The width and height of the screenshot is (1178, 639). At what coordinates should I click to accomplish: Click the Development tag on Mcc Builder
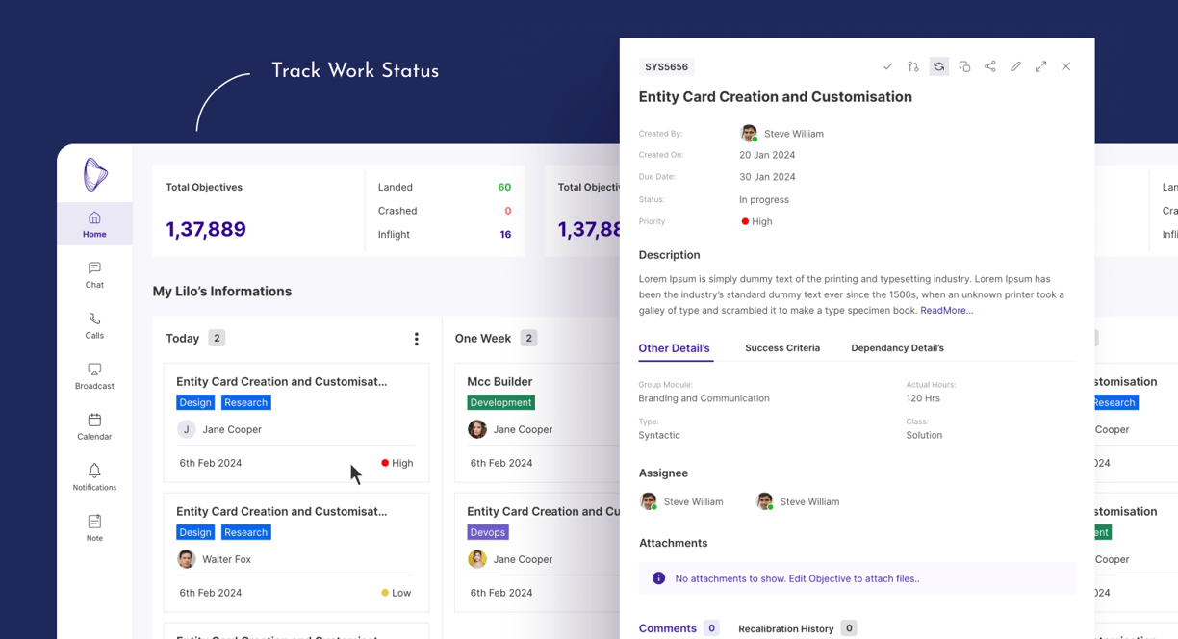pyautogui.click(x=500, y=402)
